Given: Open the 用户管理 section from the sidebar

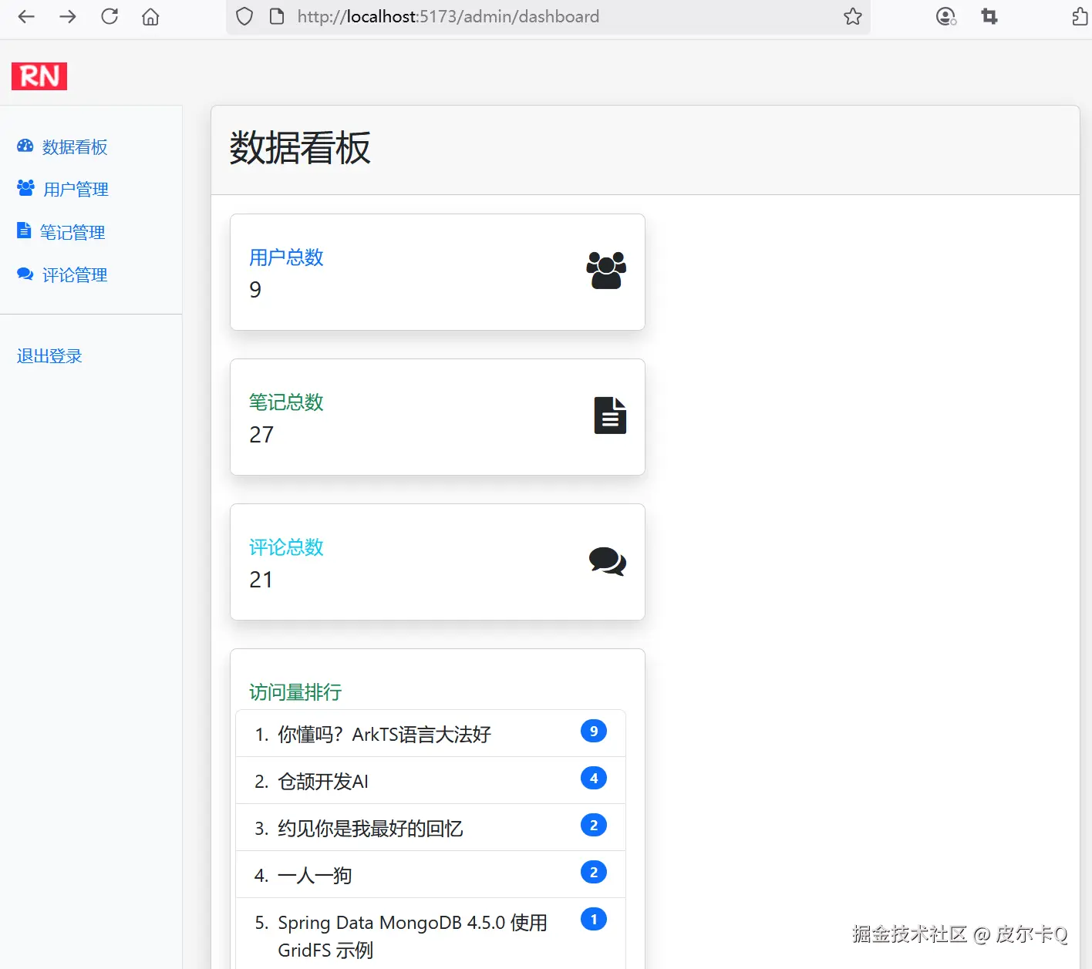Looking at the screenshot, I should pos(75,187).
